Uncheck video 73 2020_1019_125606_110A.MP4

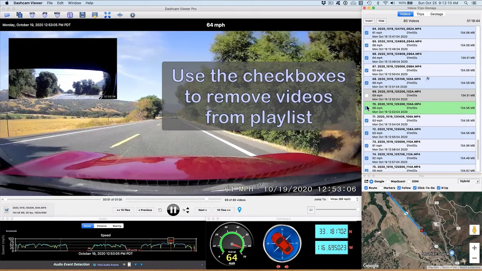[x=366, y=146]
